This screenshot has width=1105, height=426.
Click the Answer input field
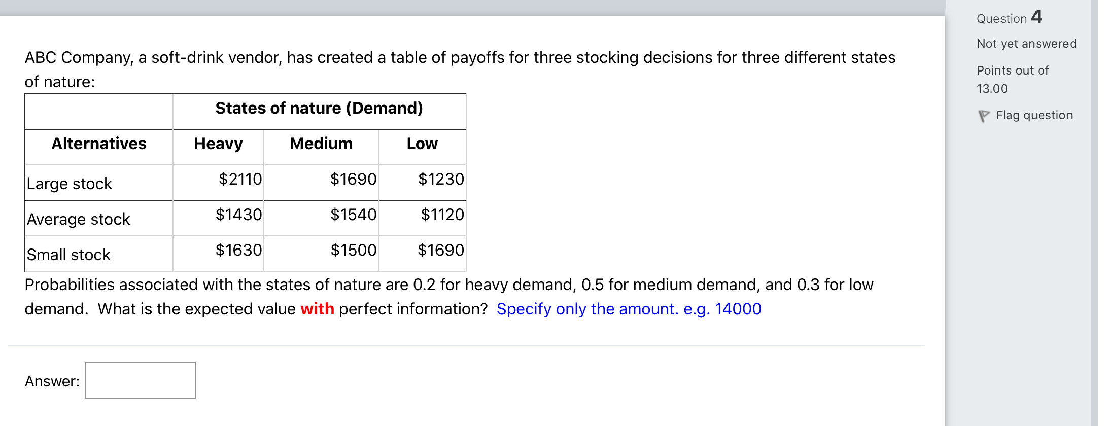pyautogui.click(x=141, y=380)
